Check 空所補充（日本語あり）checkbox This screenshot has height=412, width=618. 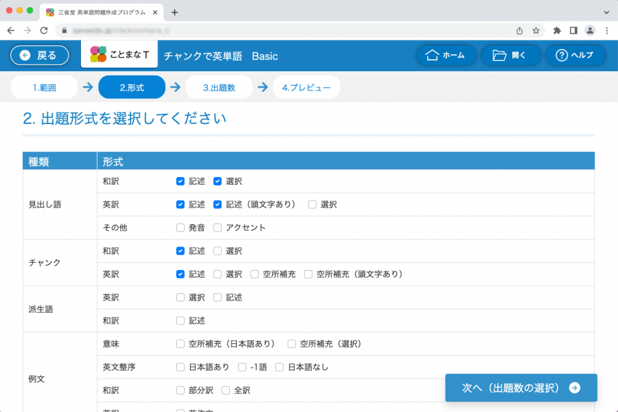point(180,344)
